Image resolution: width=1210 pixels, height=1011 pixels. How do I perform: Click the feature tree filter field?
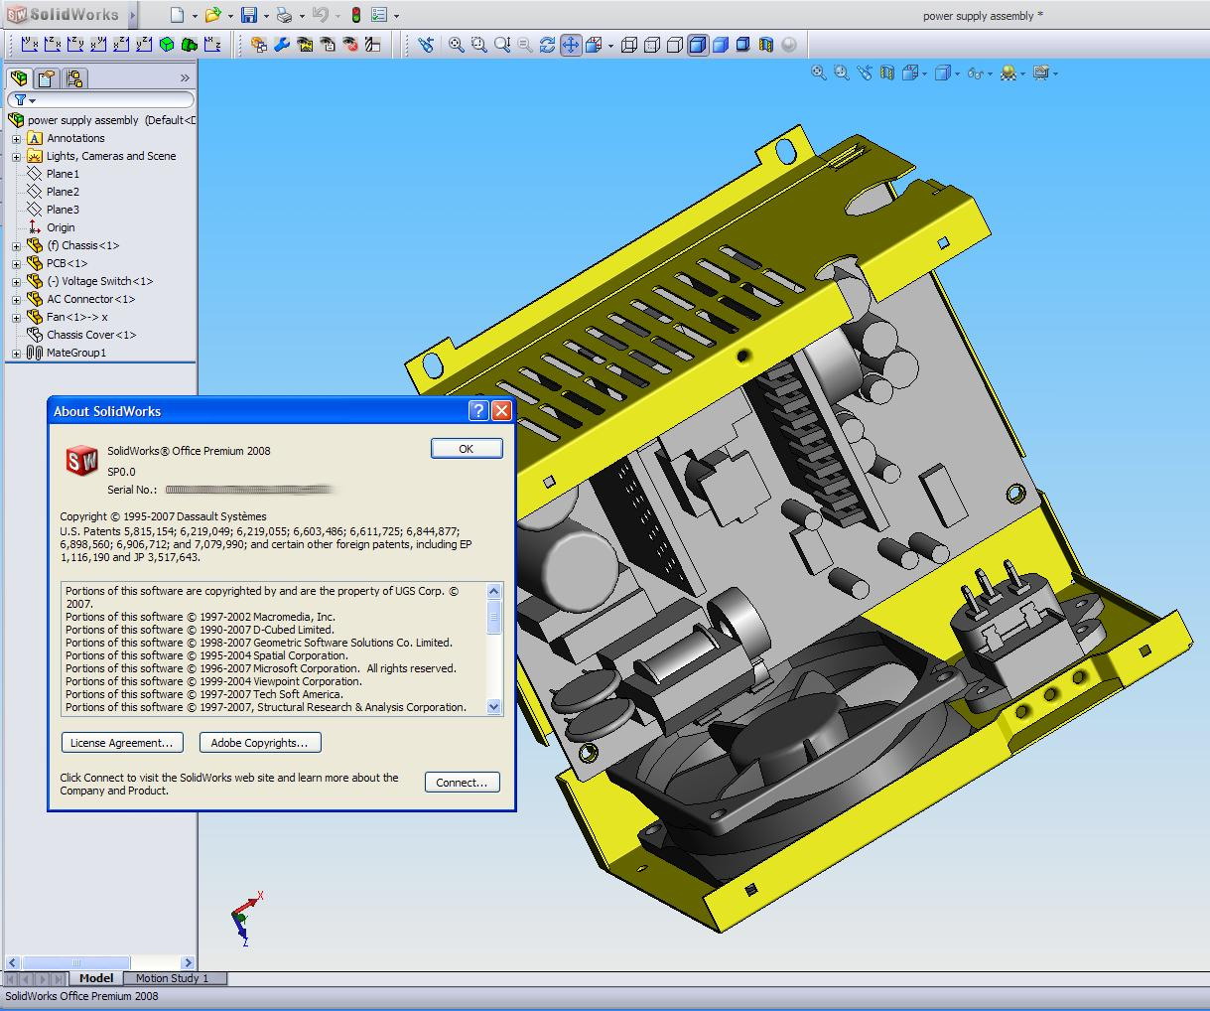coord(100,99)
